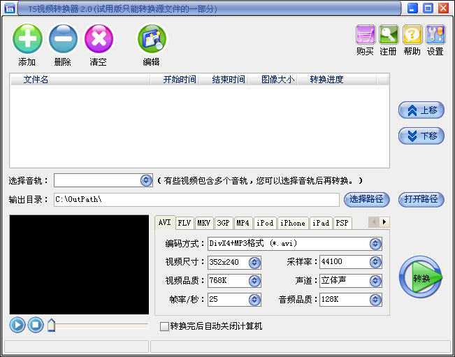The height and width of the screenshot is (357, 455).
Task: Click Open Path (打开路径) button
Action: [421, 199]
